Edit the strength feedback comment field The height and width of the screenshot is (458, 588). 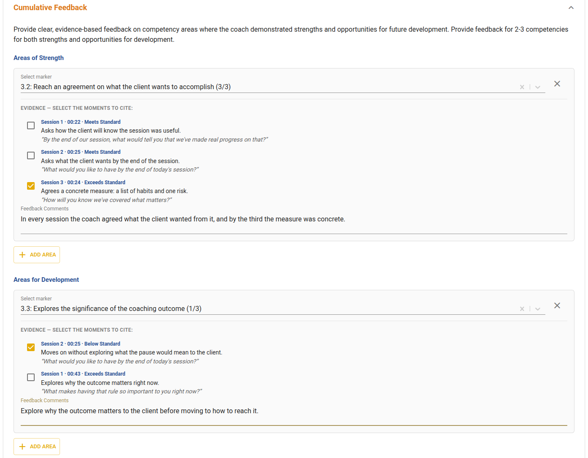(294, 219)
